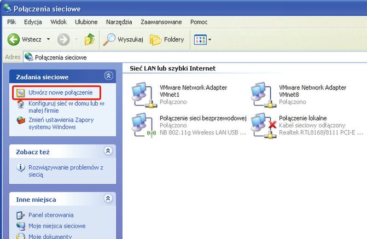Click the Połączenie lokalne label
This screenshot has height=239, width=367.
[302, 118]
